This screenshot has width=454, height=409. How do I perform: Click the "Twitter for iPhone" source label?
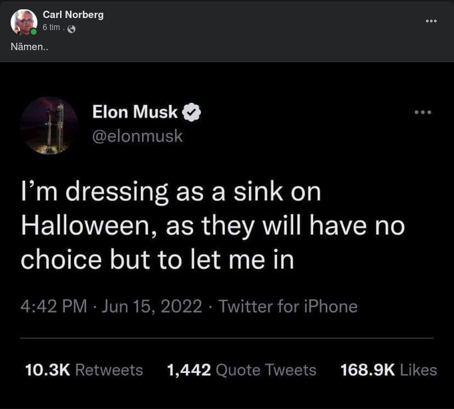tap(288, 307)
